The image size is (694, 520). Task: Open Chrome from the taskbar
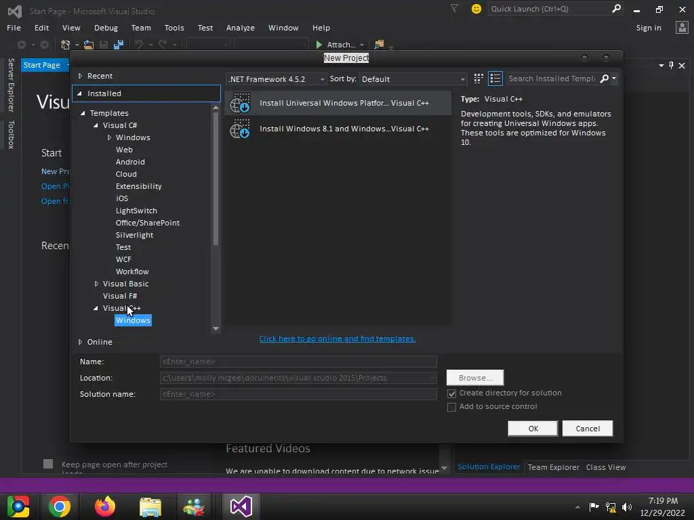[60, 506]
